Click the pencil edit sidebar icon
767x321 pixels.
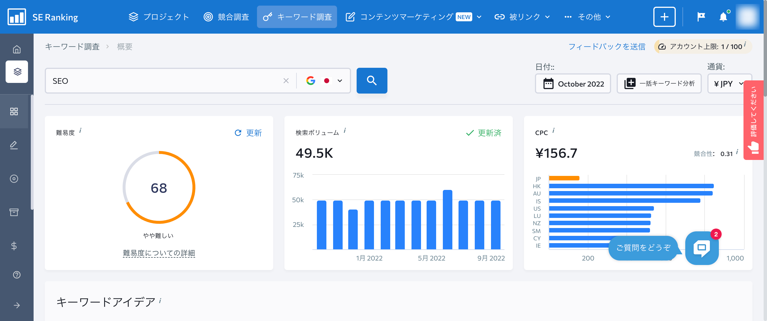pos(14,145)
